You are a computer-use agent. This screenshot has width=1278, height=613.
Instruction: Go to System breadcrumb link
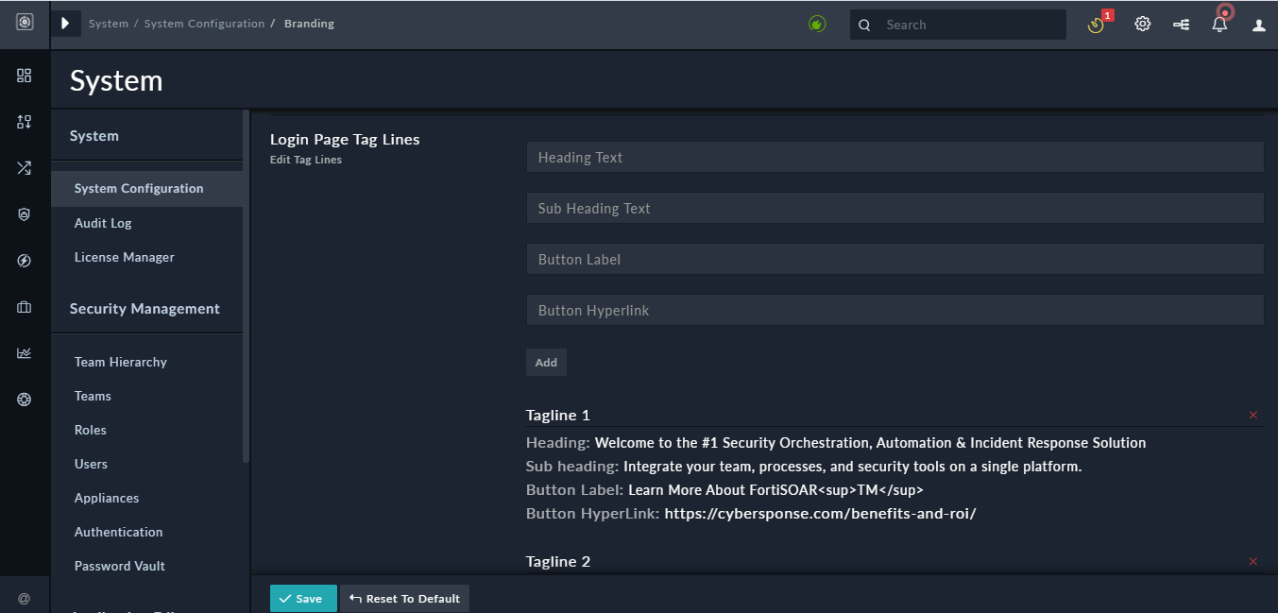109,24
